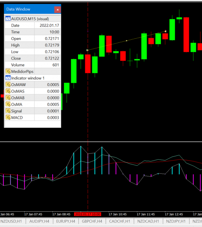Click the Signal indicator icon
Image resolution: width=202 pixels, height=227 pixels.
[8, 111]
